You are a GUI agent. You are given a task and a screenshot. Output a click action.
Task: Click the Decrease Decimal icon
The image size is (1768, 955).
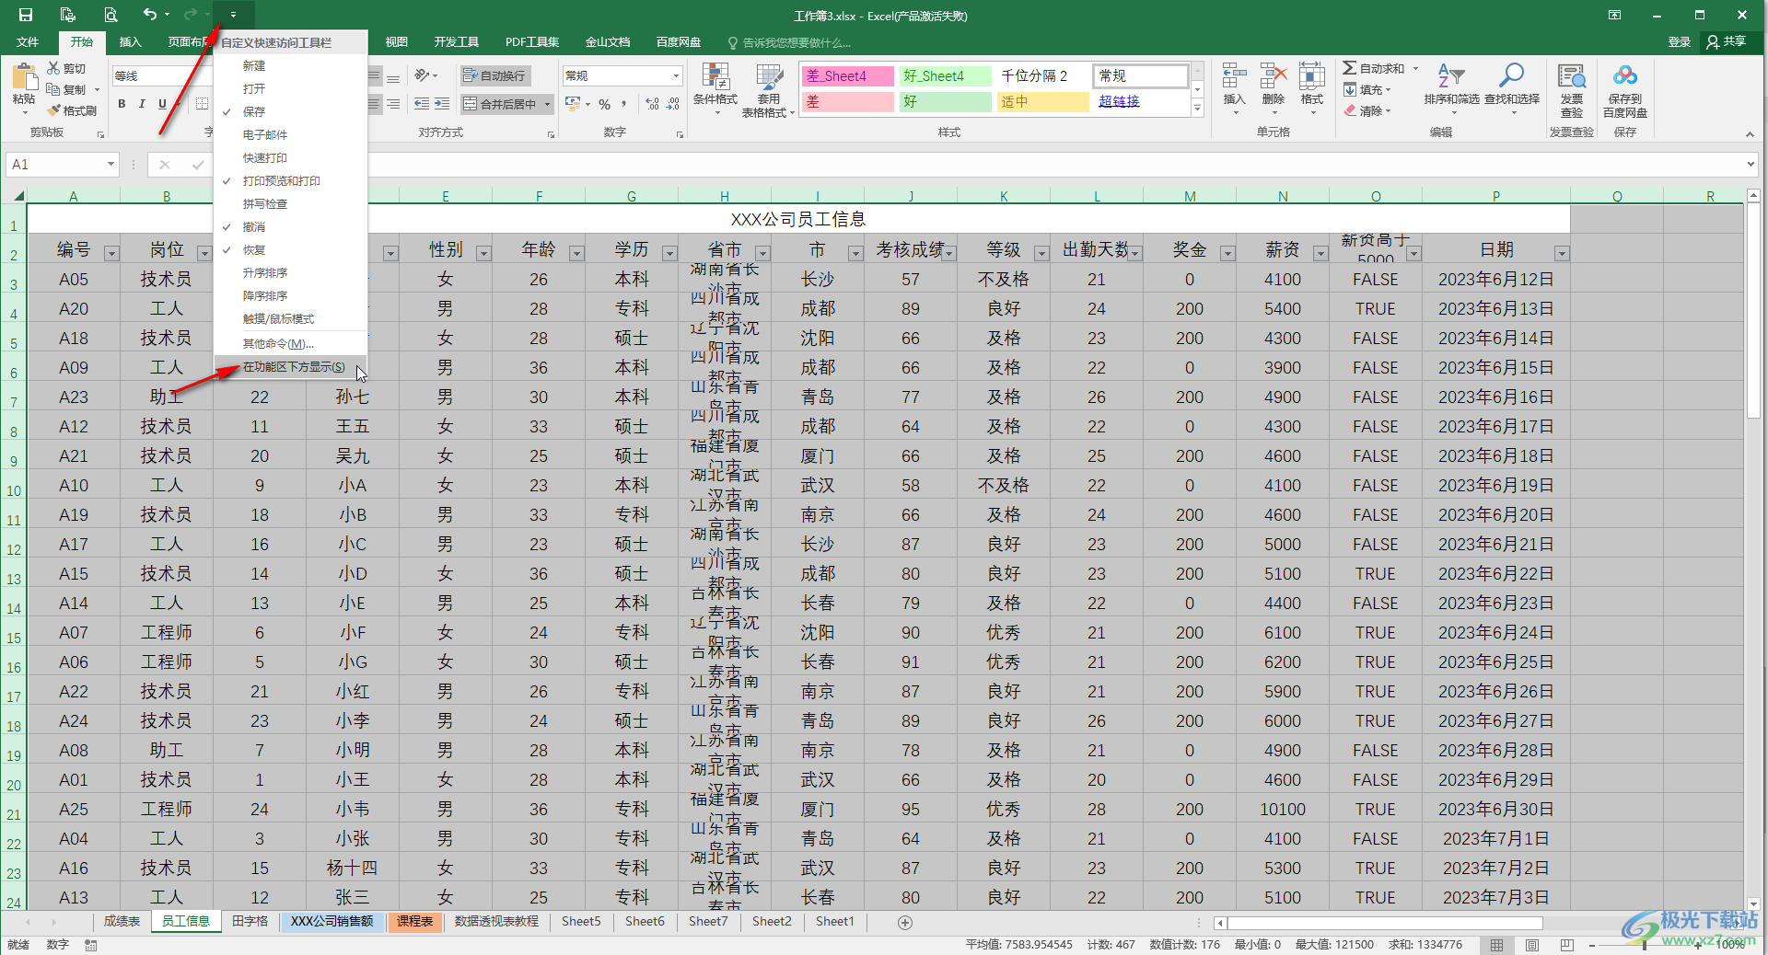[x=673, y=104]
